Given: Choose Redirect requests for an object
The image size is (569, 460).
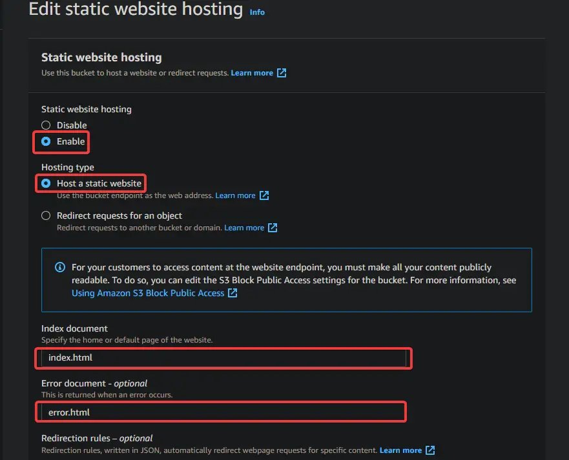Looking at the screenshot, I should (46, 215).
